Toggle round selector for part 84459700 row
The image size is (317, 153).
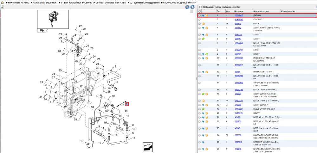point(199,76)
